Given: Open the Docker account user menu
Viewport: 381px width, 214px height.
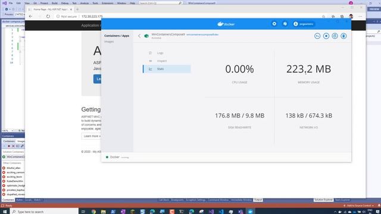Looking at the screenshot, I should pyautogui.click(x=304, y=24).
